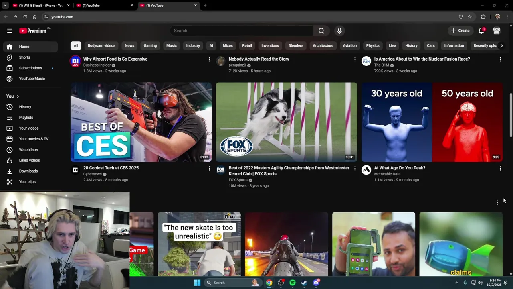Open options for Why Airport Food video
513x289 pixels.
(209, 59)
